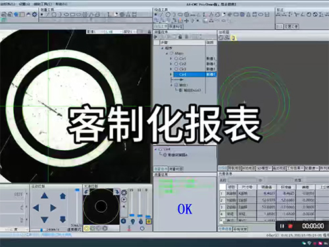Open the left tab below program detail panel

pyautogui.click(x=161, y=169)
